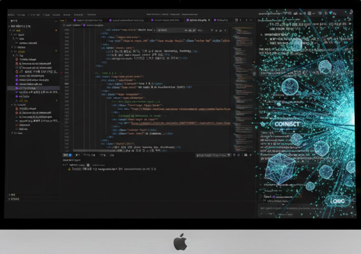
Task: Switch to the rightmost editor tab
Action: tap(222, 20)
